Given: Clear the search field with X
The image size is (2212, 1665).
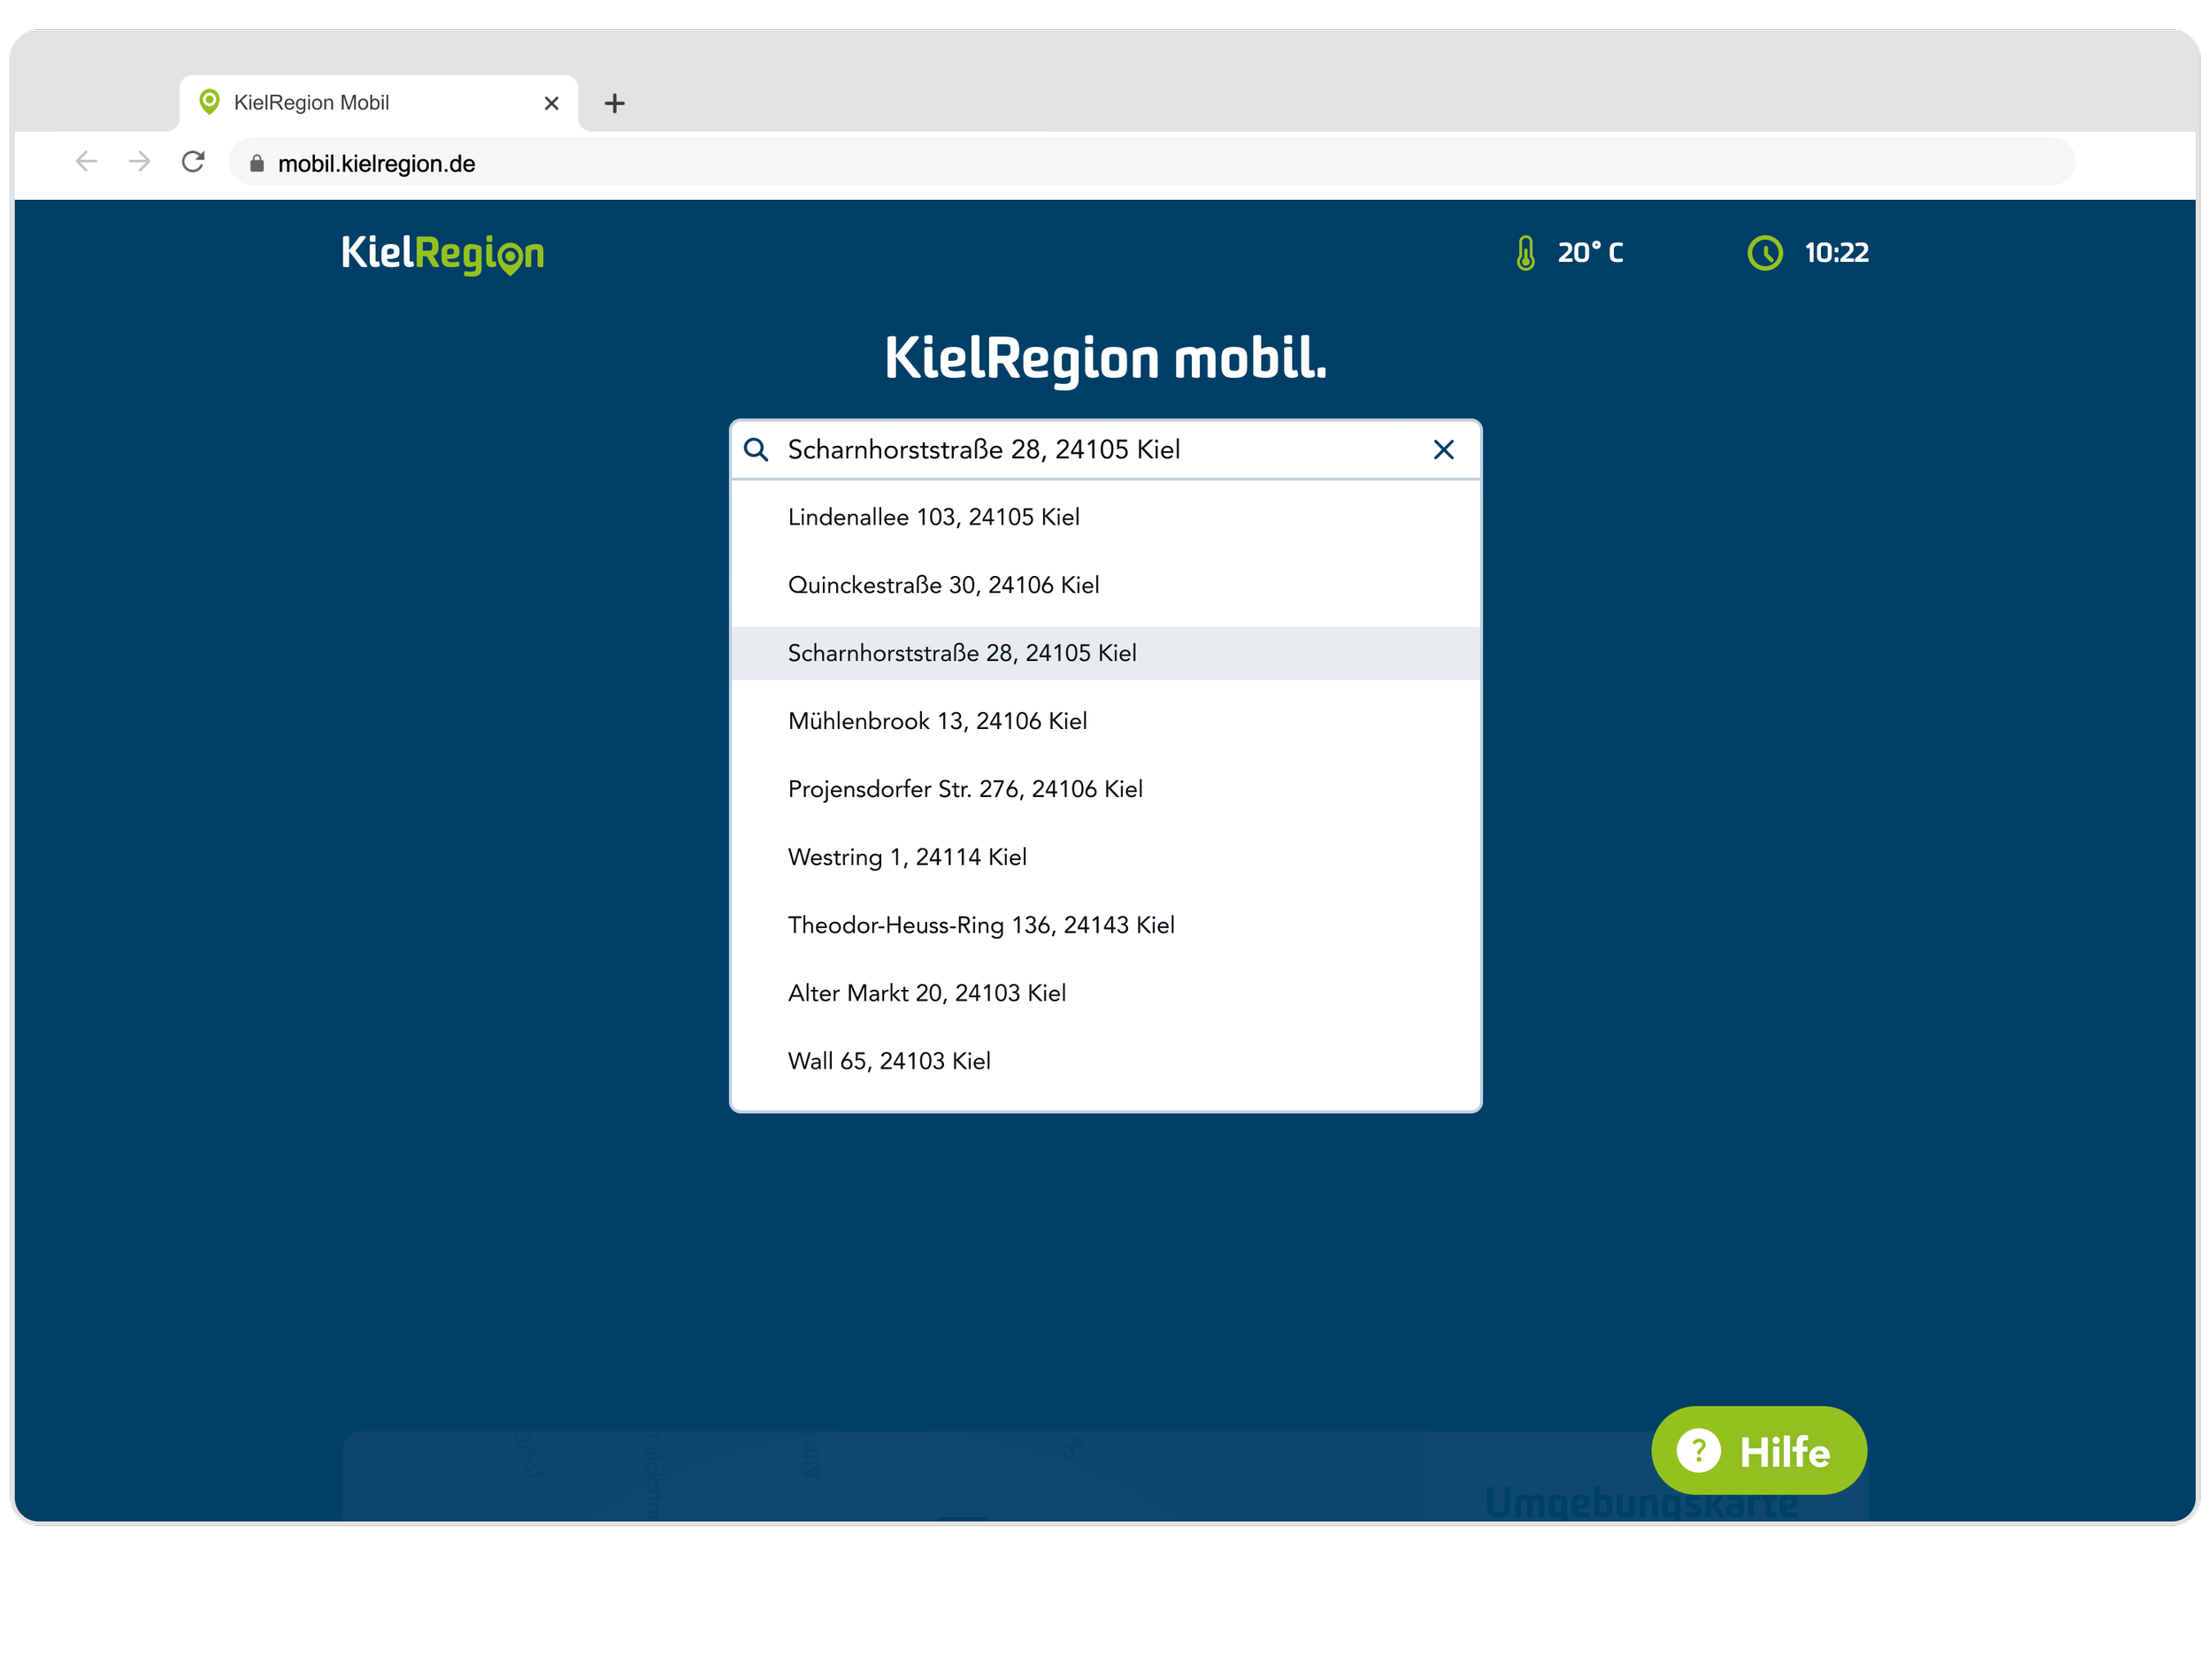Looking at the screenshot, I should click(1443, 450).
